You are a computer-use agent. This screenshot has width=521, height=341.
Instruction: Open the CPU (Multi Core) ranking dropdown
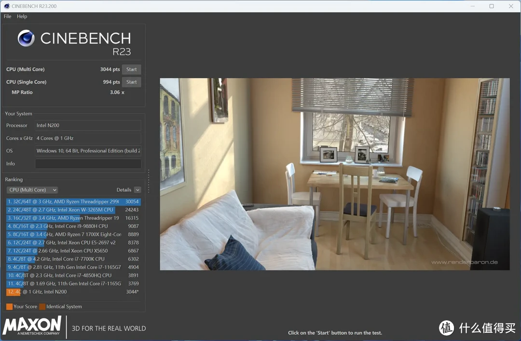32,190
